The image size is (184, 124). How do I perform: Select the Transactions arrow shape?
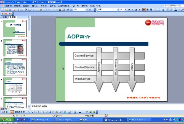pyautogui.click(x=116, y=70)
